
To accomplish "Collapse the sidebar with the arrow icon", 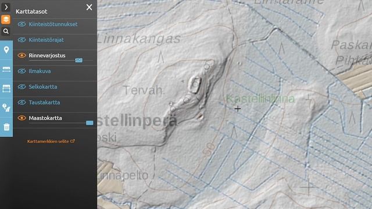I will coord(6,8).
